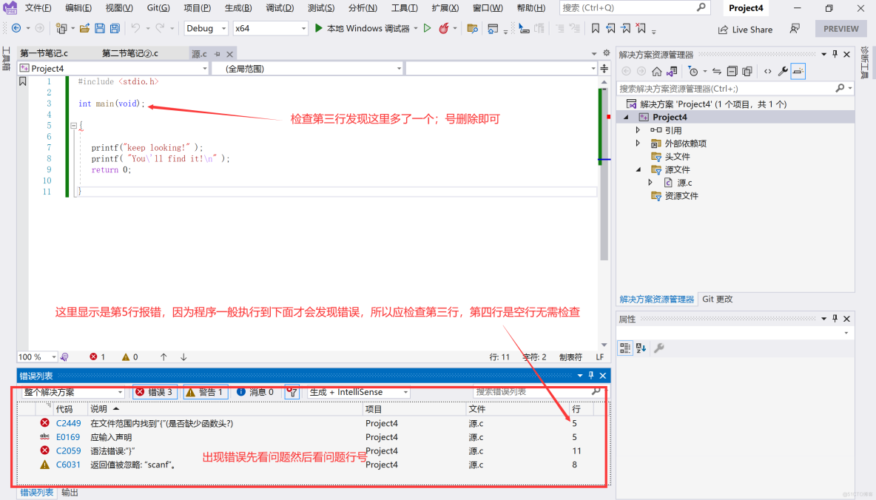Click sync with active document icon
Image resolution: width=876 pixels, height=500 pixels.
click(x=716, y=71)
